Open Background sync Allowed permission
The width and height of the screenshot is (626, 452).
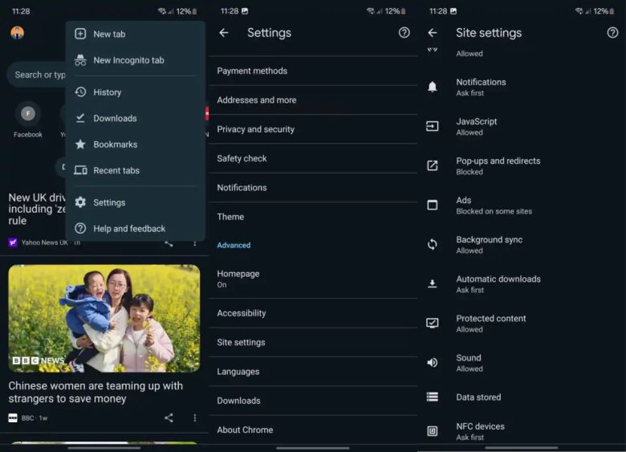point(489,244)
